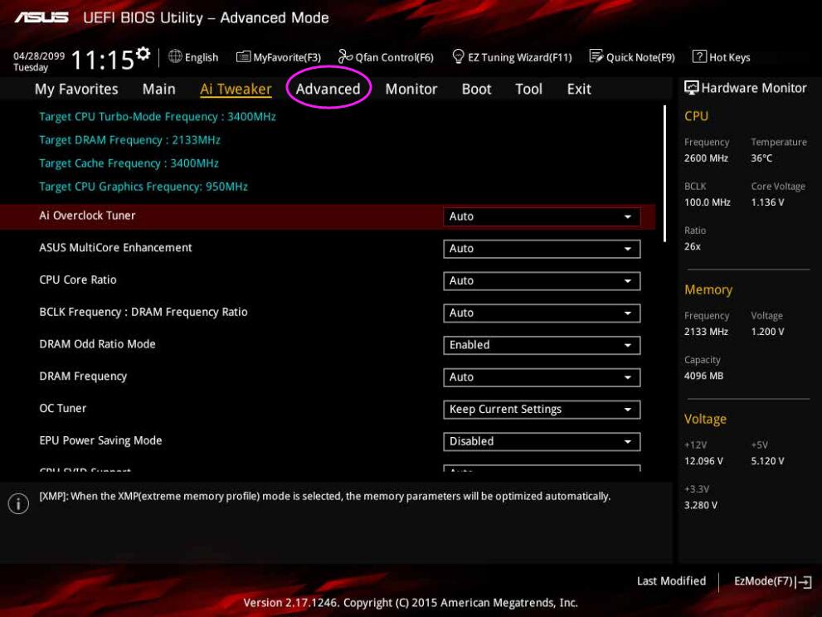Click the Hot Keys question mark icon
This screenshot has height=617, width=822.
click(699, 56)
